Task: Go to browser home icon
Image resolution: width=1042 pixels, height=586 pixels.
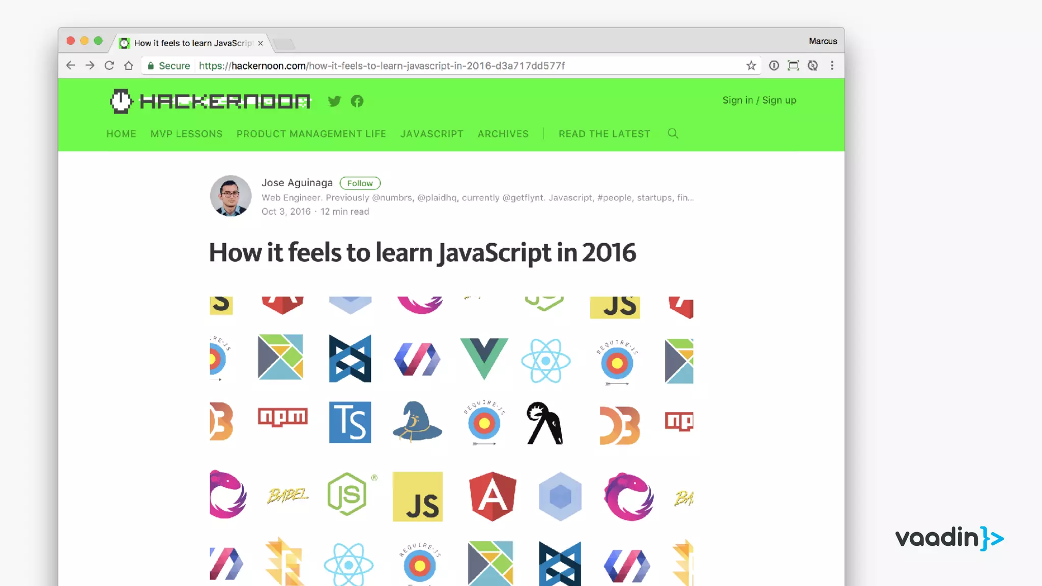Action: [x=129, y=66]
